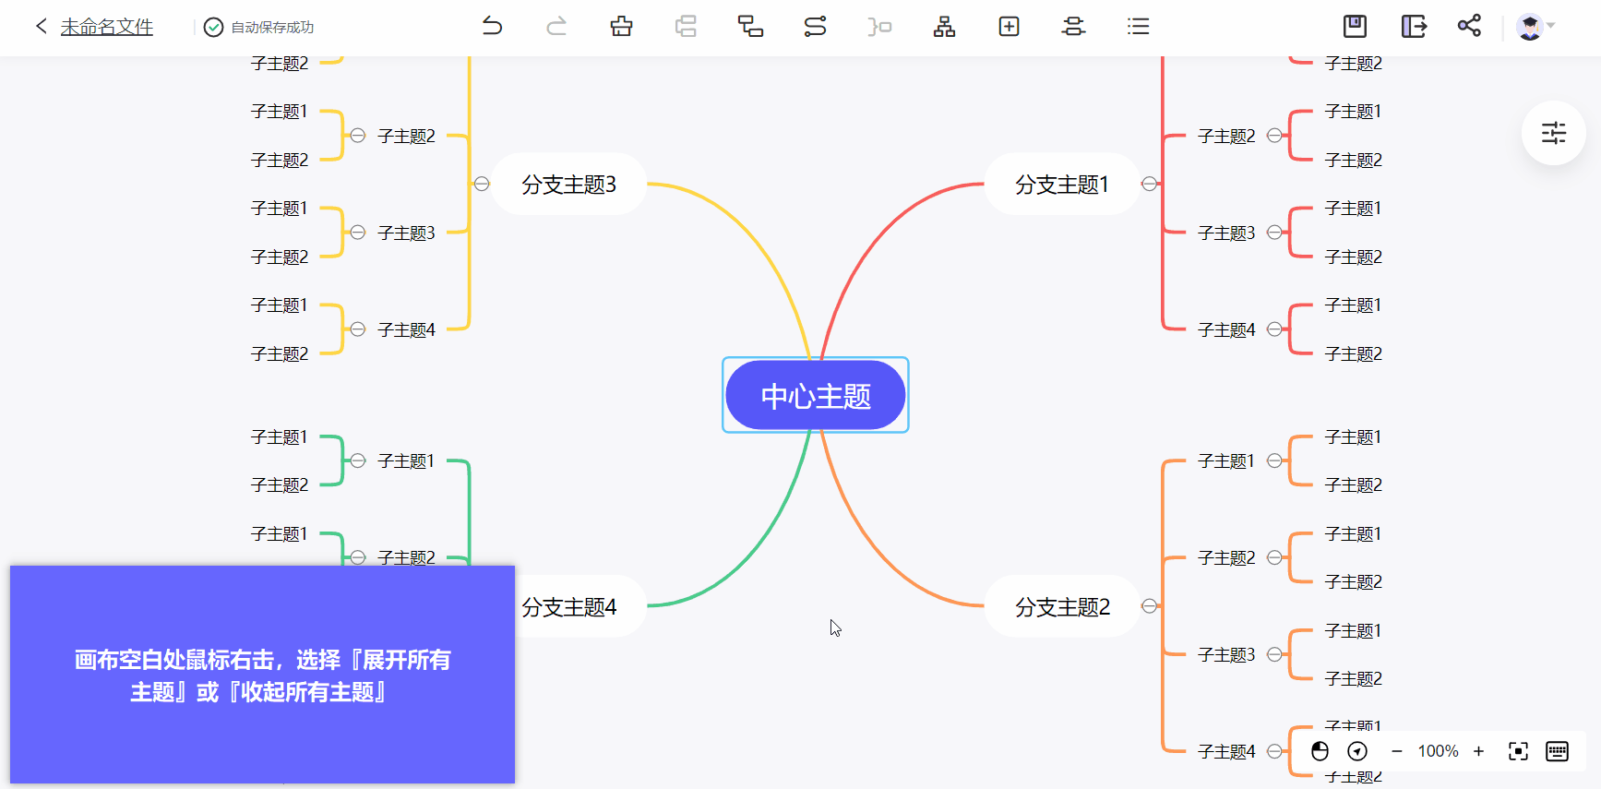Click the mouse mode icon in bottom bar
This screenshot has height=789, width=1601.
(x=1320, y=751)
